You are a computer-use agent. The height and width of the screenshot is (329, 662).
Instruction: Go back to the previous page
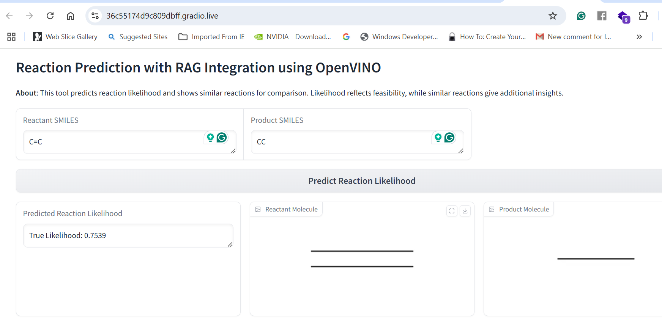(9, 16)
